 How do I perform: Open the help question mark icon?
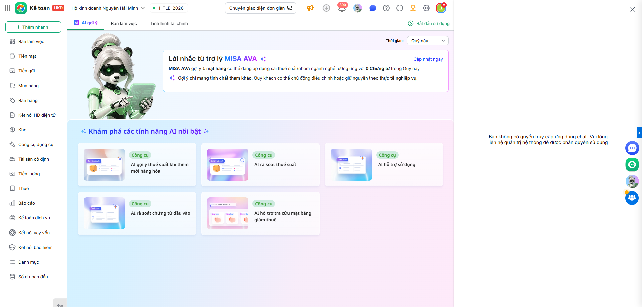pos(386,8)
